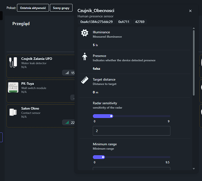The height and width of the screenshot is (181, 202).
Task: Click the 0xA711 network address badge
Action: tap(124, 22)
